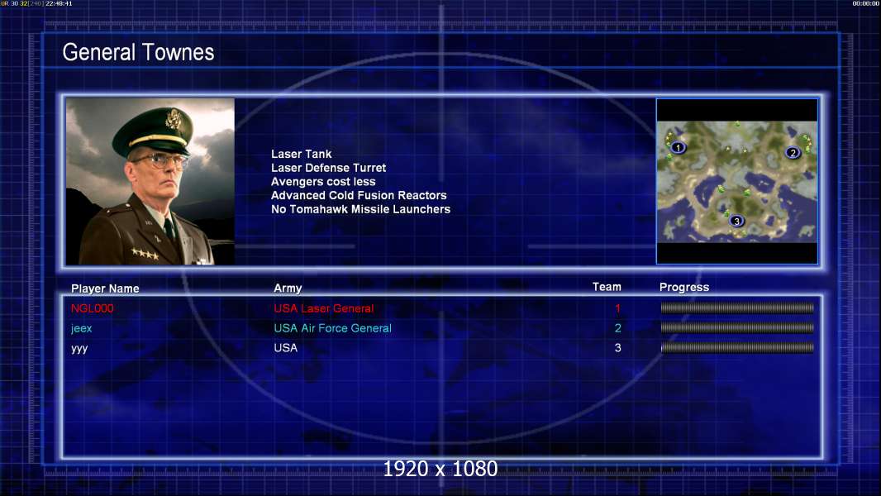Click Player Name column header

pos(105,289)
